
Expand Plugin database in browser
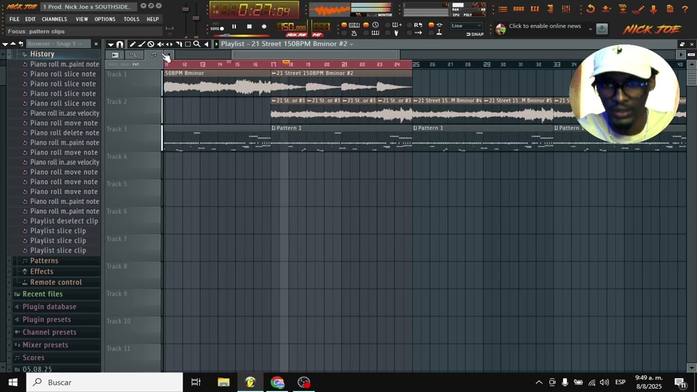pyautogui.click(x=50, y=307)
